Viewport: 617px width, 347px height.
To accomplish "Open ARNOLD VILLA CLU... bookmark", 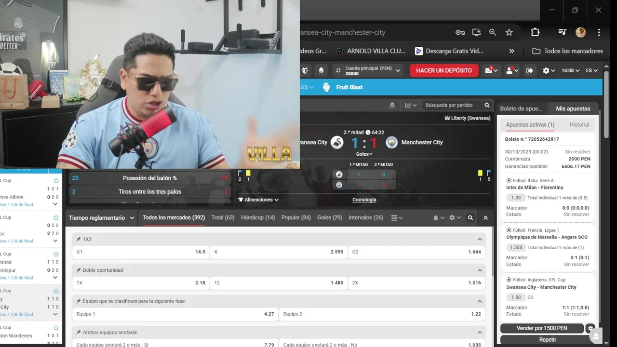I will [x=371, y=51].
